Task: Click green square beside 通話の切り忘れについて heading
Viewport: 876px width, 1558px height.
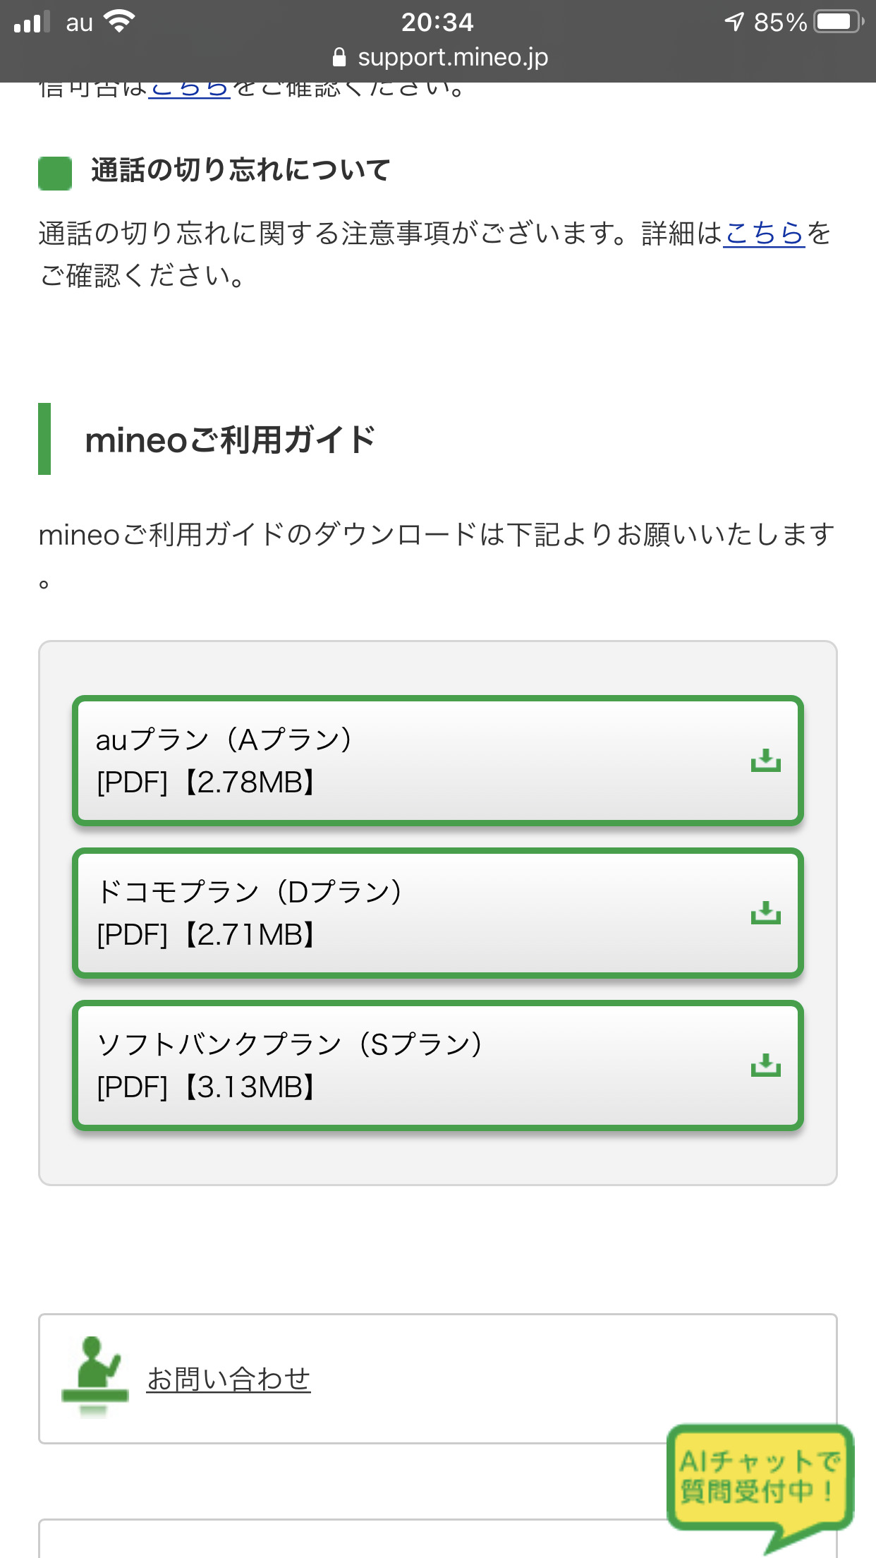Action: 55,173
